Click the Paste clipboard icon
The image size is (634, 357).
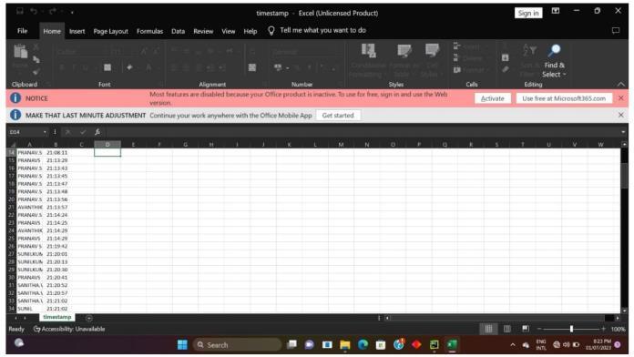(x=20, y=52)
